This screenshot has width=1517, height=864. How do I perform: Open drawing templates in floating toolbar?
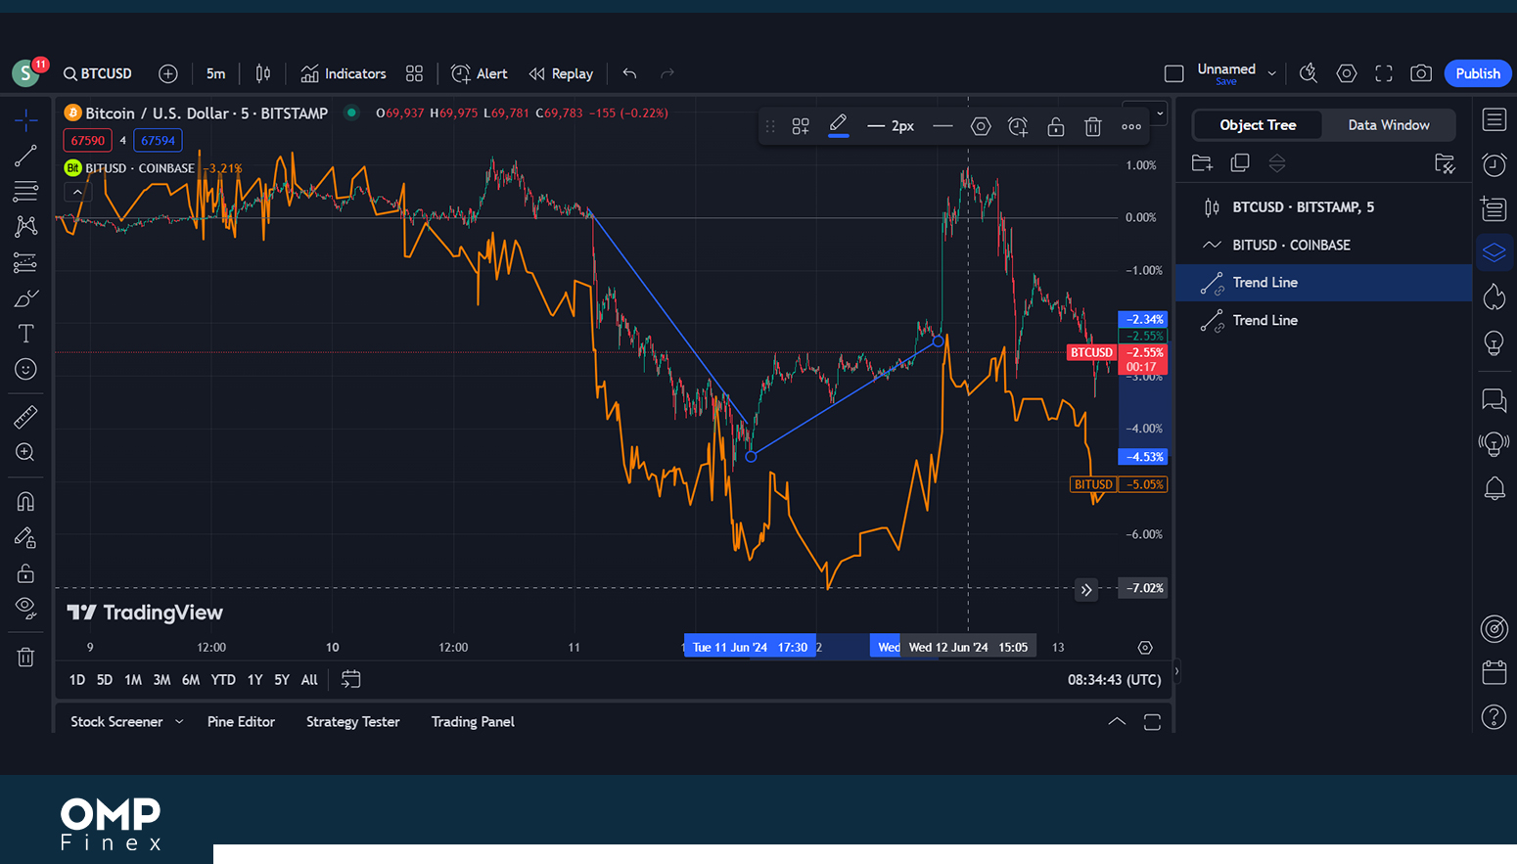(x=801, y=126)
